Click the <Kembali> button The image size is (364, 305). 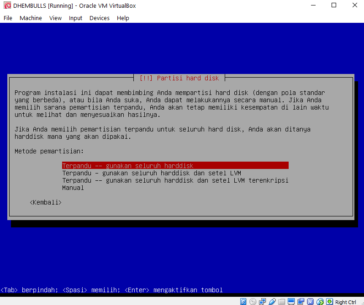click(46, 202)
